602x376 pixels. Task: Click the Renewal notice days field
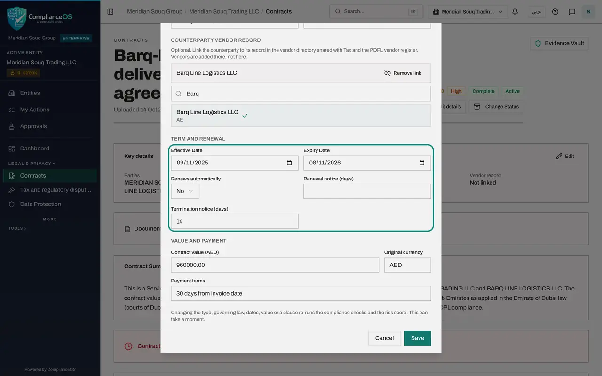tap(367, 191)
